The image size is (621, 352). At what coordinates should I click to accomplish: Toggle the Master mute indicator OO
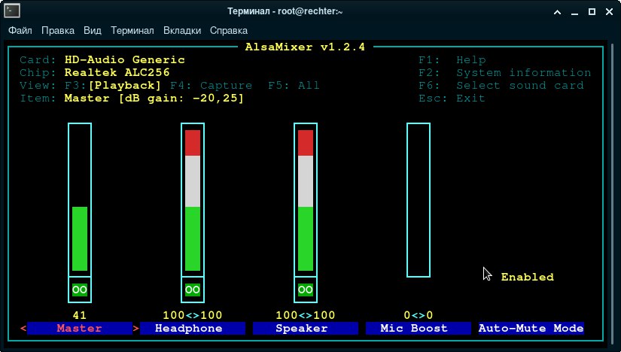pos(80,290)
